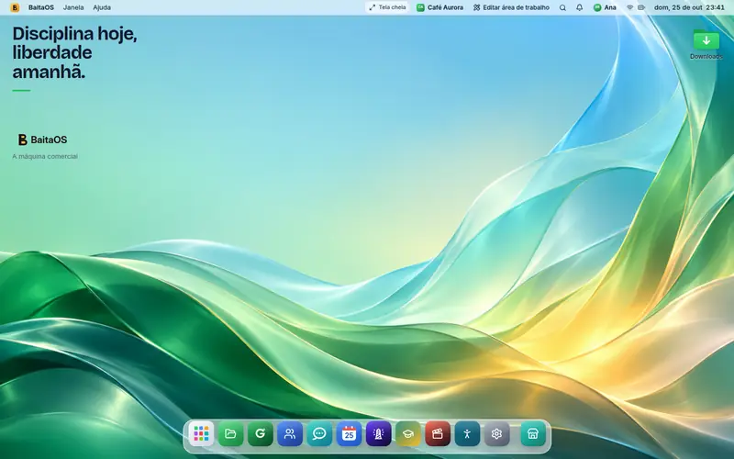
Task: Click the Wi-Fi status icon
Action: click(x=630, y=7)
